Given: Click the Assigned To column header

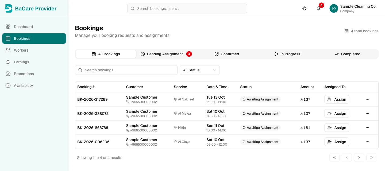Looking at the screenshot, I should pos(335,87).
